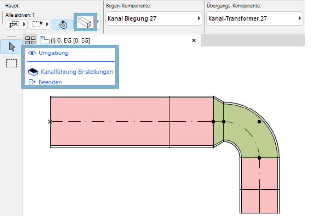Click the floor plan icon of the 0. EG tab
Image resolution: width=327 pixels, height=216 pixels.
(x=44, y=40)
